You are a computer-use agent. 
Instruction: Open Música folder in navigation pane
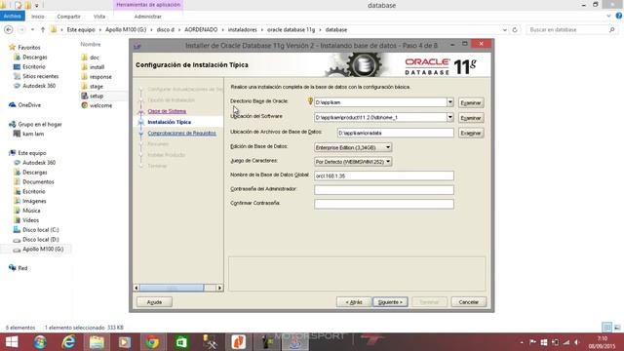coord(31,211)
